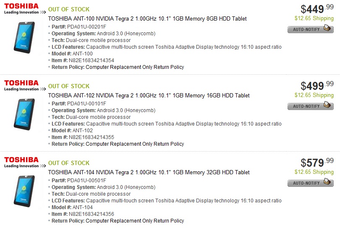Click the $499.99 price
Viewport: 340px width, 228px height.
pyautogui.click(x=317, y=86)
